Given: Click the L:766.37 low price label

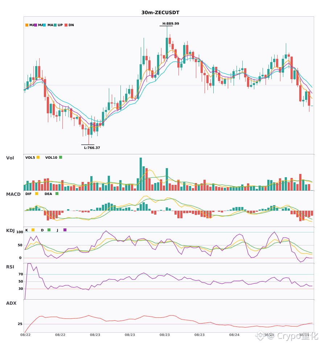Looking at the screenshot, I should click(92, 148).
